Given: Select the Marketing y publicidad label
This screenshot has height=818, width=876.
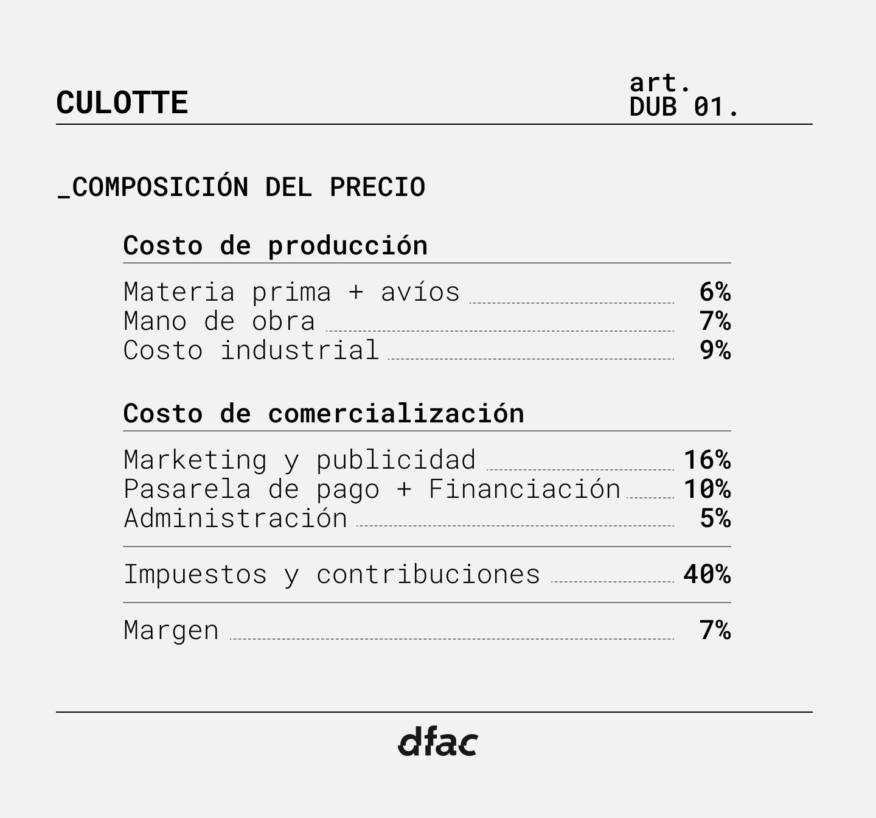Looking at the screenshot, I should click(x=299, y=460).
